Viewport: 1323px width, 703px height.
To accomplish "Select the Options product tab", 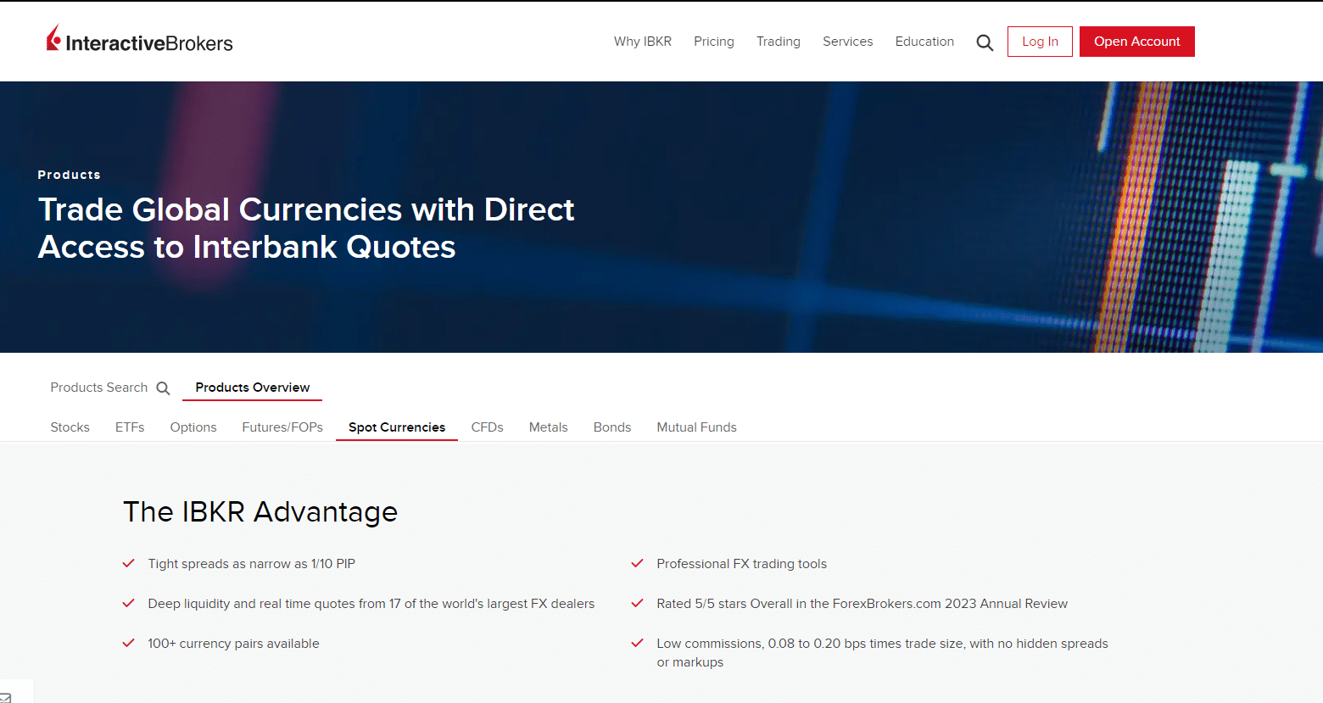I will point(193,427).
